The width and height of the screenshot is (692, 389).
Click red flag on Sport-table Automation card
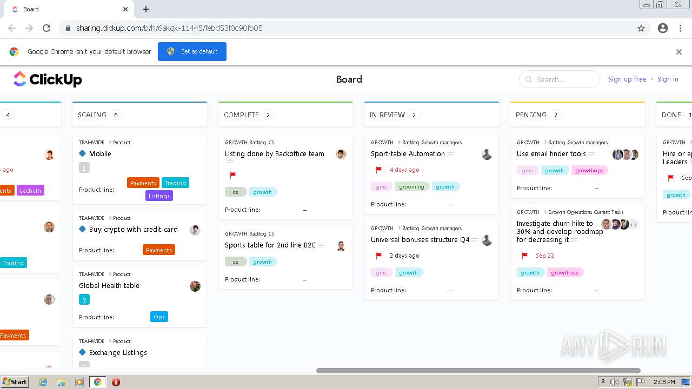(379, 170)
